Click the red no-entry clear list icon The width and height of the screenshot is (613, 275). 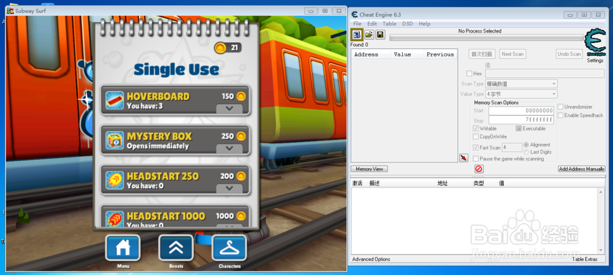coord(479,169)
